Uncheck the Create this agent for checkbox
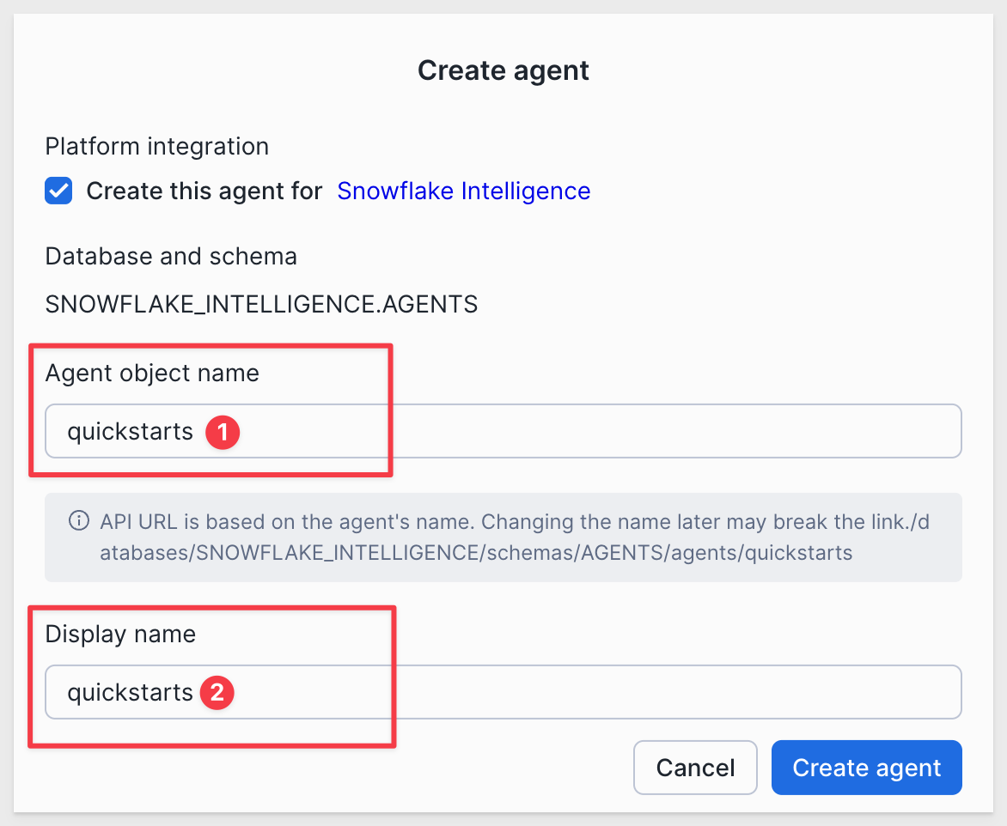 click(x=58, y=191)
